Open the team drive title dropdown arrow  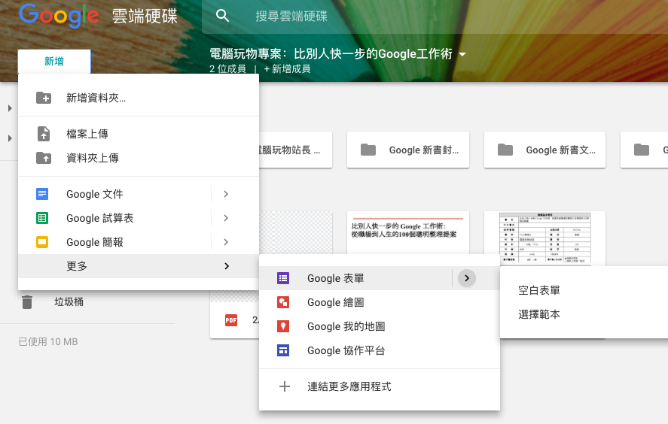point(462,54)
